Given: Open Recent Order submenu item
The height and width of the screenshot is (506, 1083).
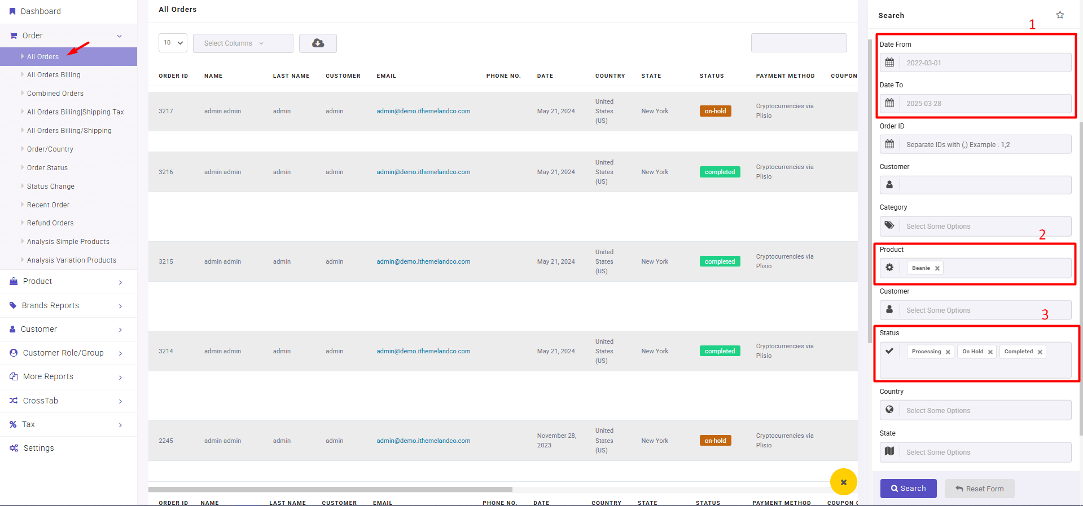Looking at the screenshot, I should click(x=49, y=205).
